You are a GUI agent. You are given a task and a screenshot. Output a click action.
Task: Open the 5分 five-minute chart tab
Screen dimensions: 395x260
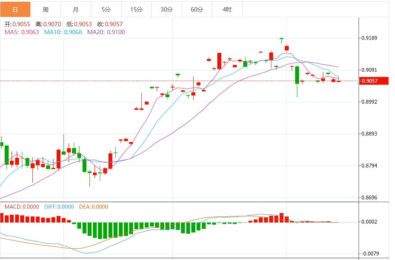[x=106, y=10]
